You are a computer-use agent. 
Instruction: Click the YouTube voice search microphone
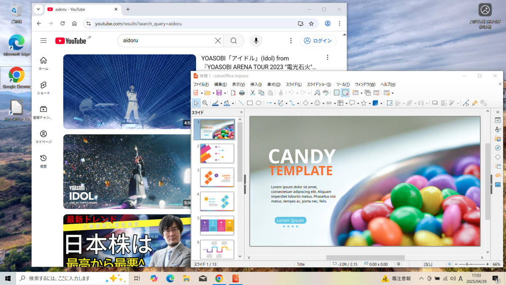point(255,41)
